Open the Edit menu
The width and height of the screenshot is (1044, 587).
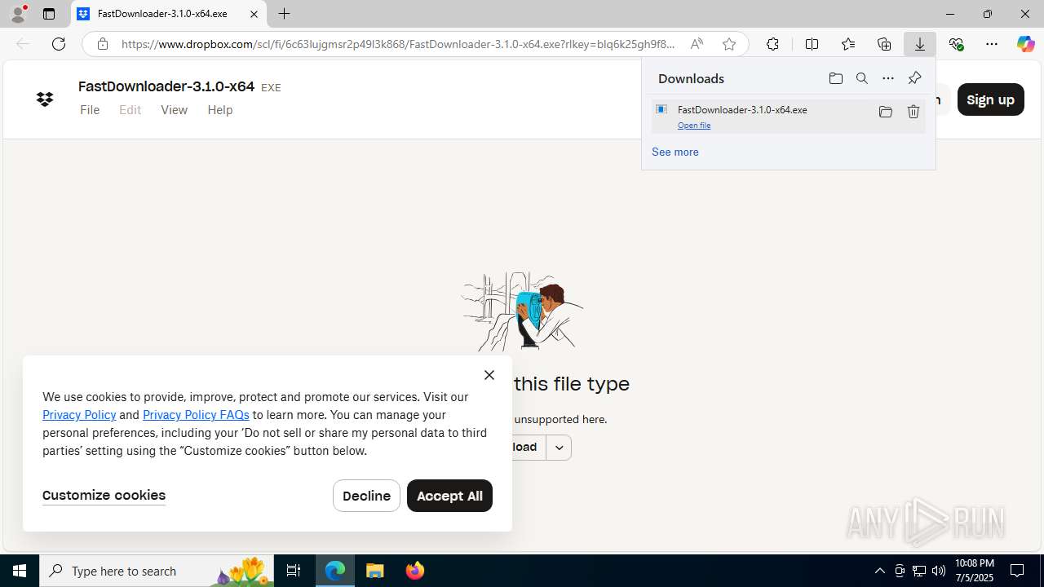tap(130, 110)
